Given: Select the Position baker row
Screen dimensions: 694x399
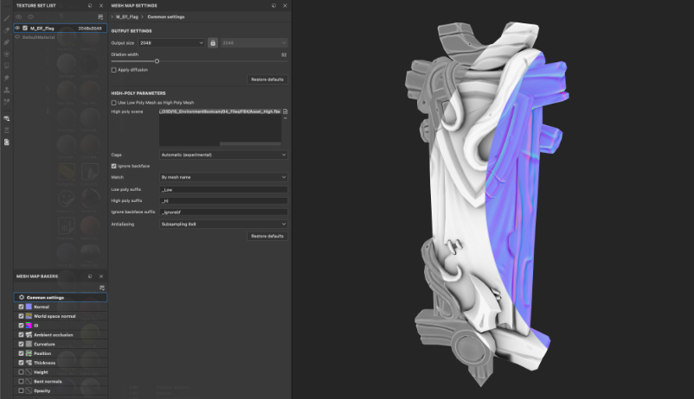Looking at the screenshot, I should pyautogui.click(x=61, y=353).
